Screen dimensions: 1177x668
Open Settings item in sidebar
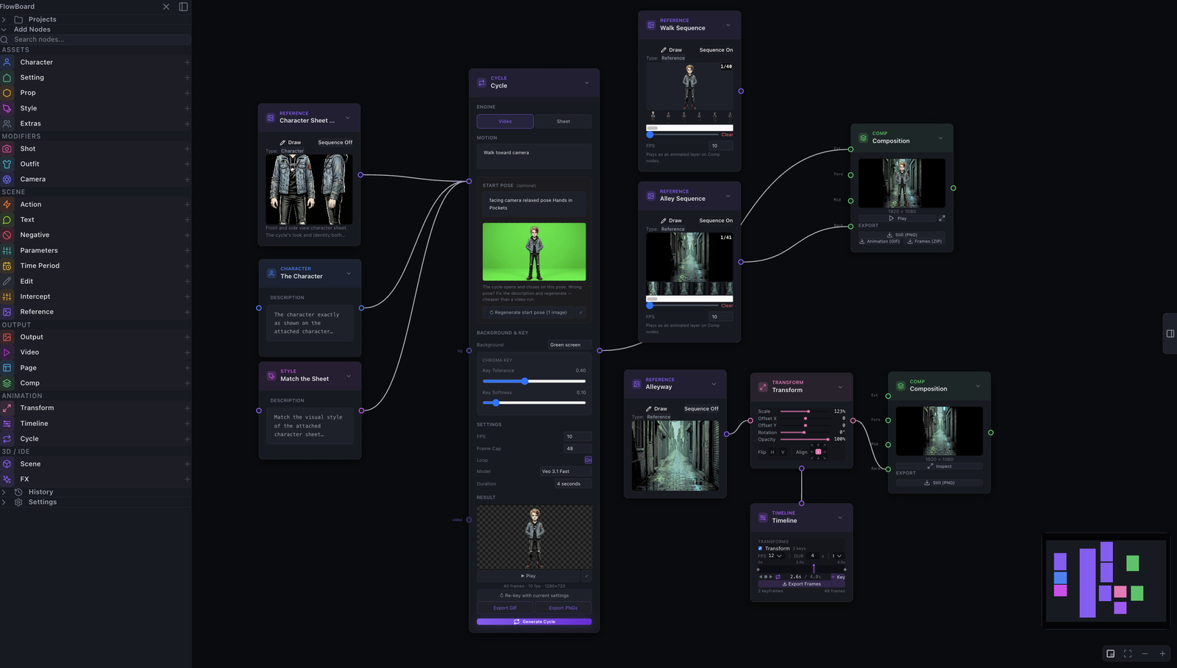(x=96, y=502)
